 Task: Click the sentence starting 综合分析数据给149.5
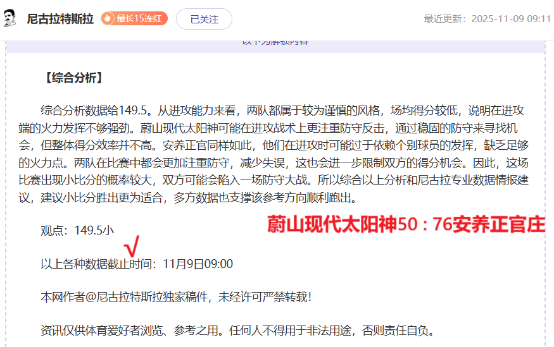(x=95, y=110)
